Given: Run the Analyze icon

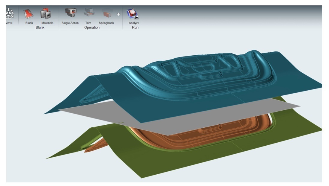Looking at the screenshot, I should point(133,14).
